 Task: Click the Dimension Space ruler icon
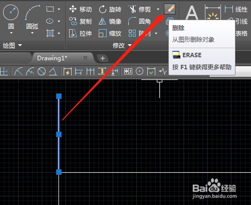(102, 71)
